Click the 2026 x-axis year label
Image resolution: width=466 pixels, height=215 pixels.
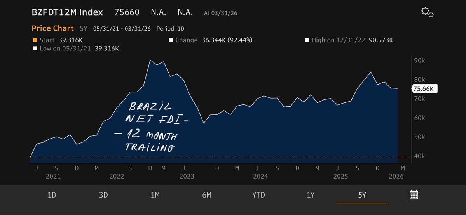[396, 177]
